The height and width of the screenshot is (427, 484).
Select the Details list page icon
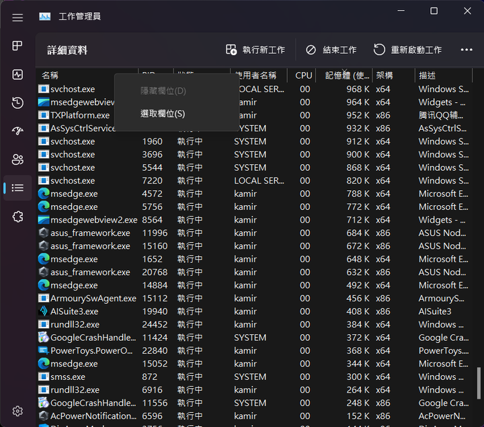17,188
